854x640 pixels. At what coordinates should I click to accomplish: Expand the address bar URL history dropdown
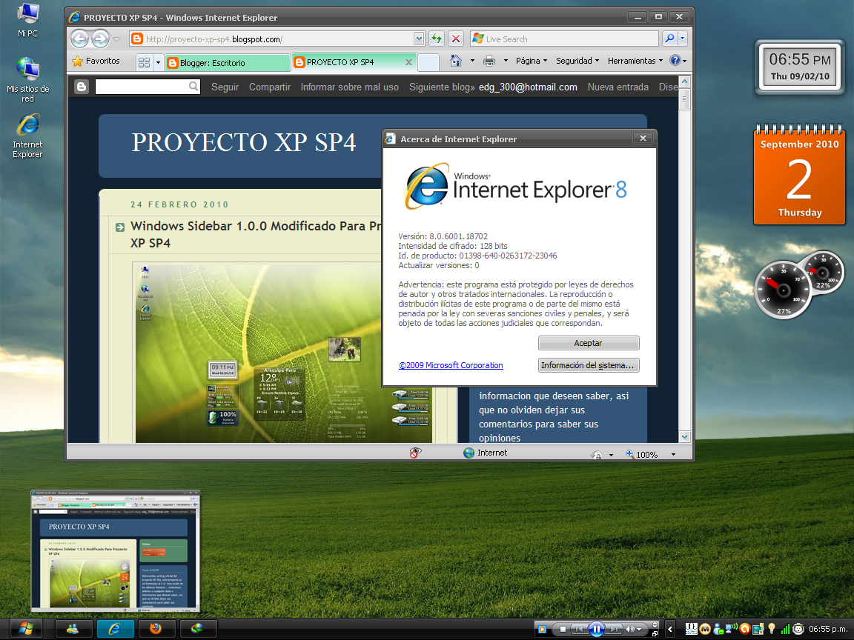(x=418, y=39)
